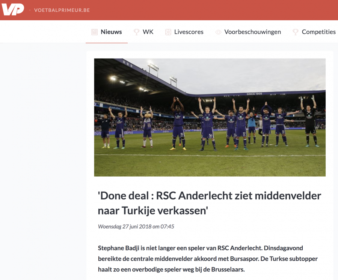338x280 pixels.
Task: Click the article date Woensdag 27 juni 2018
Action: (x=136, y=226)
